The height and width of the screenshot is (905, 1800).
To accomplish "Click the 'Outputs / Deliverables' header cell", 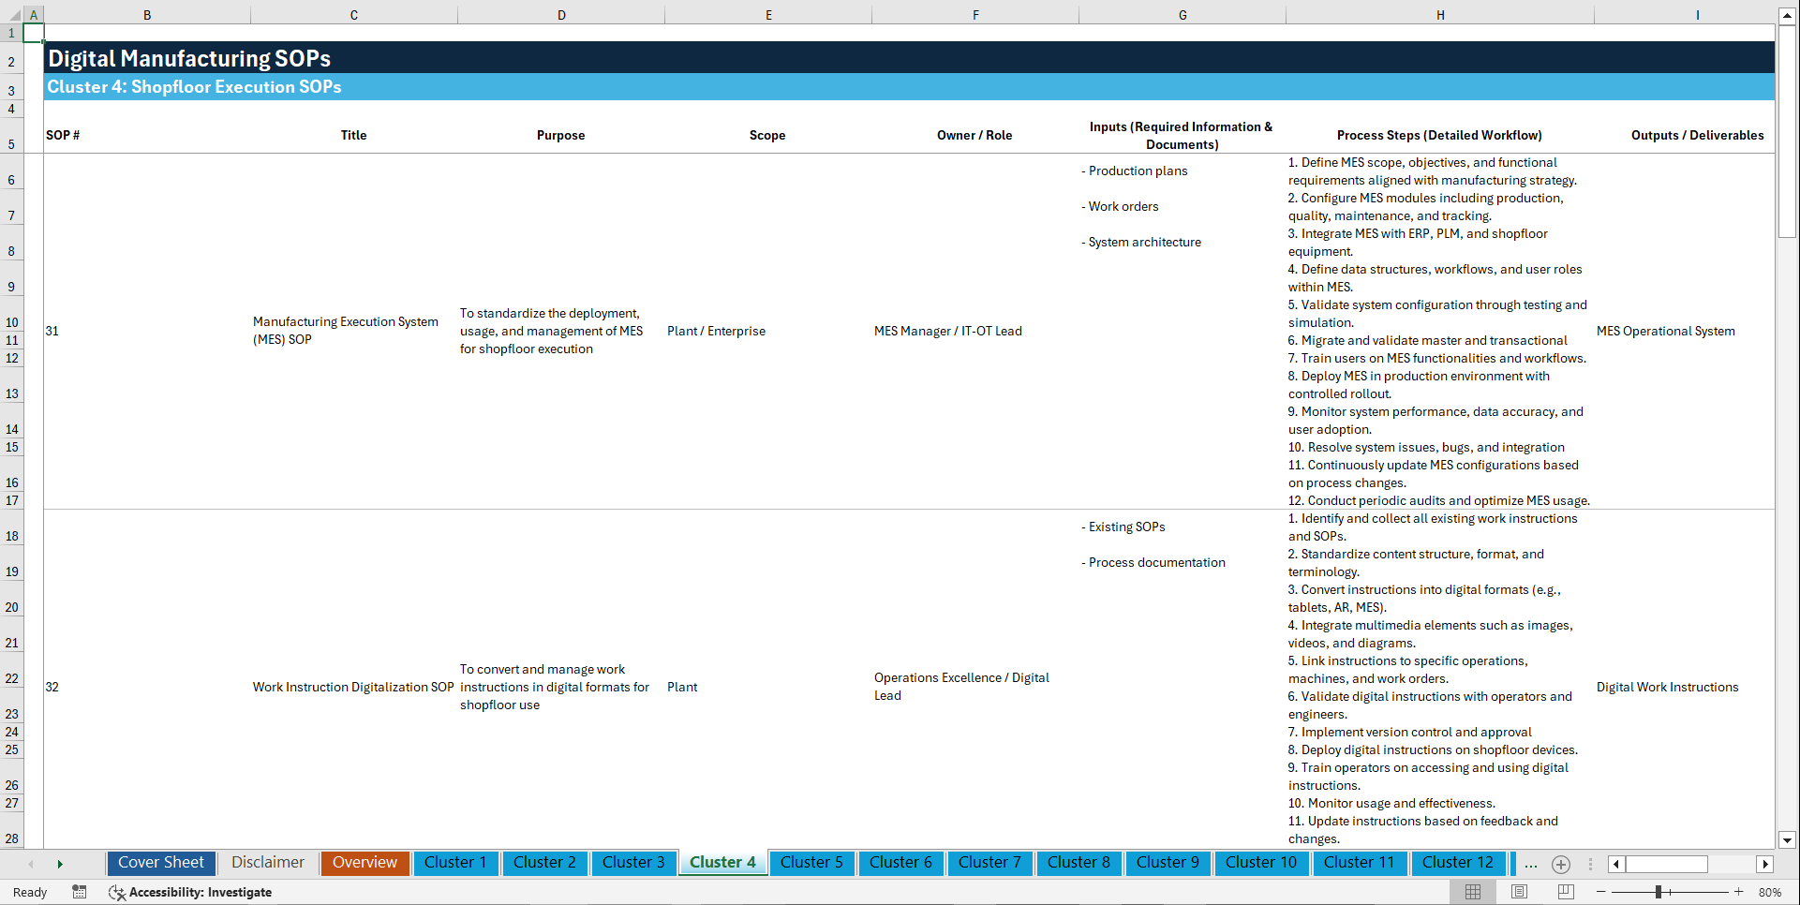I will (1697, 135).
